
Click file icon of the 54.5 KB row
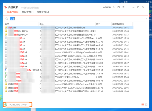6,49
